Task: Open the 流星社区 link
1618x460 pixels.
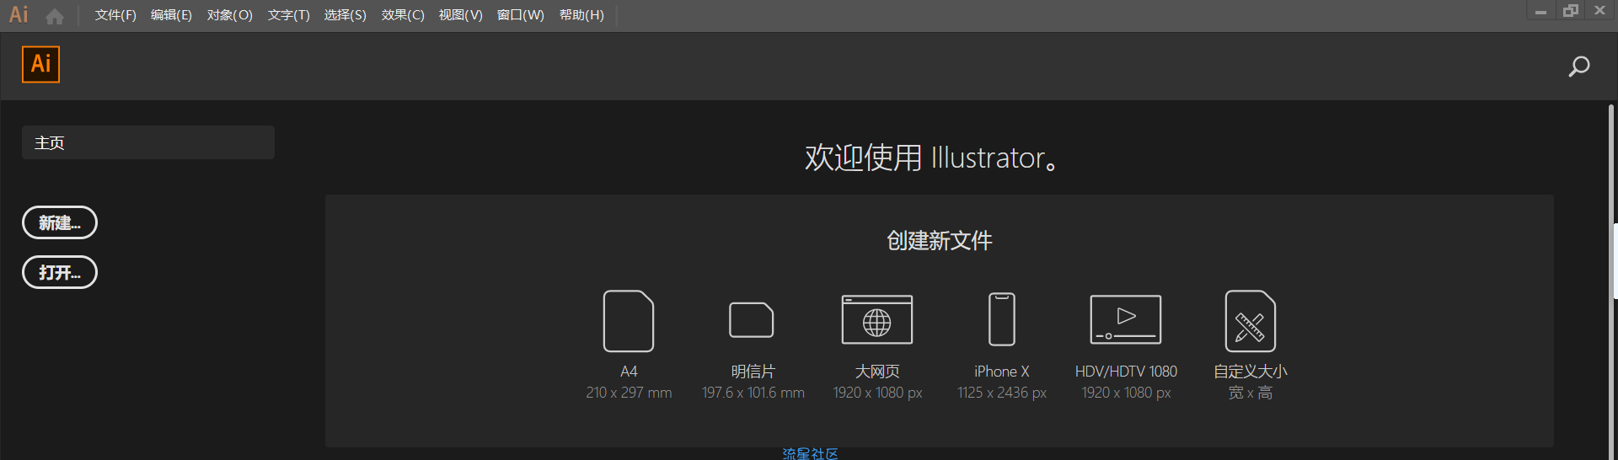Action: (x=810, y=453)
